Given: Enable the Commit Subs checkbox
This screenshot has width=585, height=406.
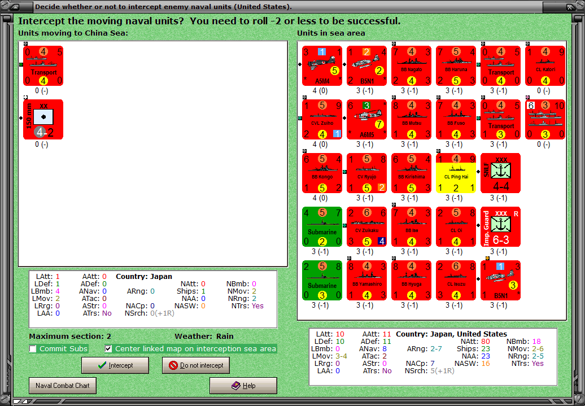Looking at the screenshot, I should click(x=33, y=349).
